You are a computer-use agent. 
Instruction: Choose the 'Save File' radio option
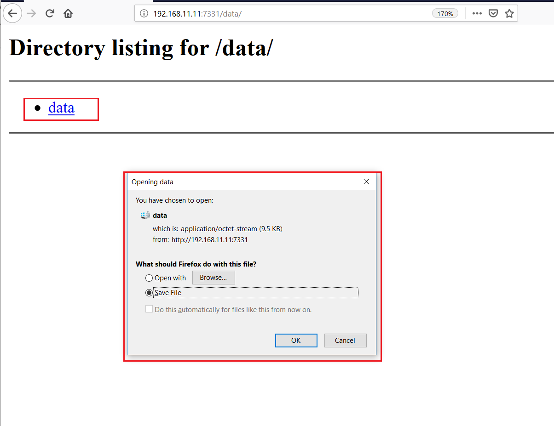point(149,293)
